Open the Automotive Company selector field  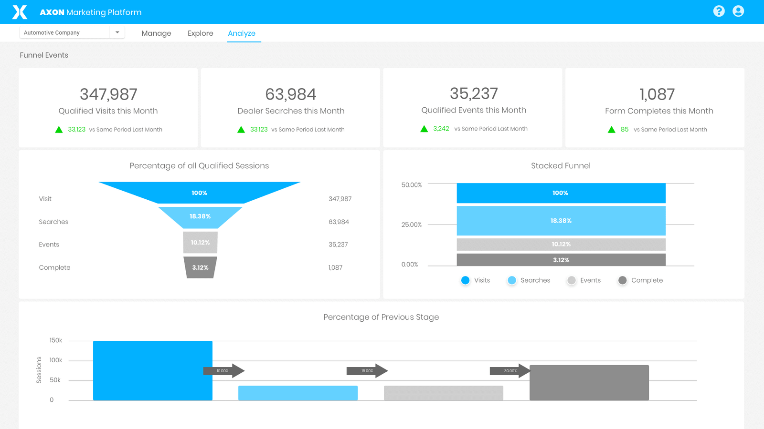64,32
